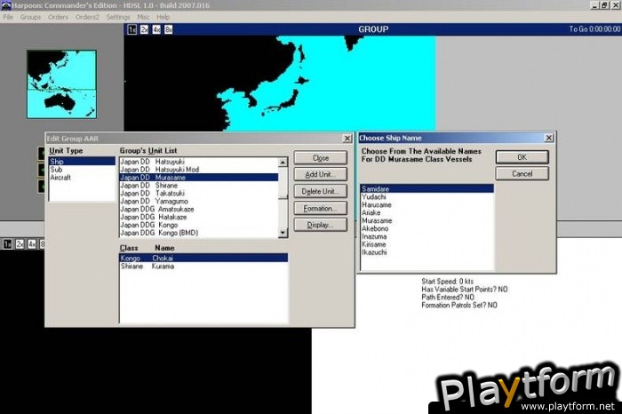Choose ship name Samidare
The image size is (622, 414).
pos(427,188)
